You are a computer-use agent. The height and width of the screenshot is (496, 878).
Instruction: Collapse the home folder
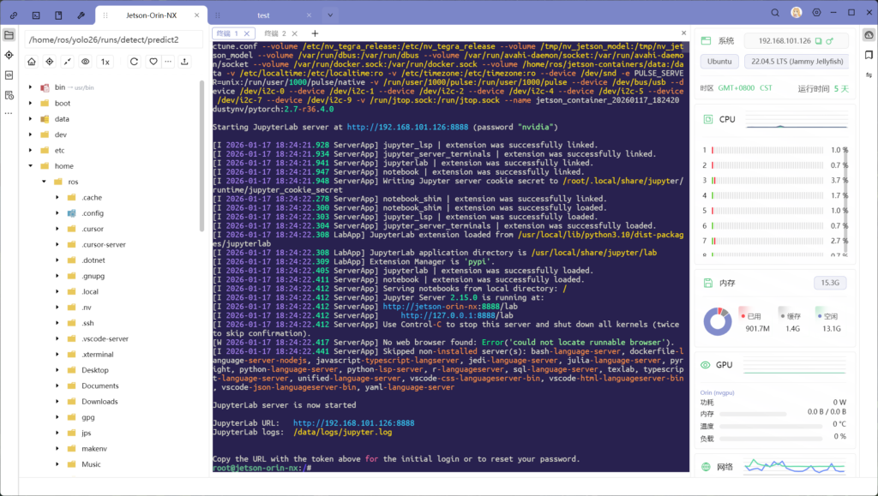32,166
